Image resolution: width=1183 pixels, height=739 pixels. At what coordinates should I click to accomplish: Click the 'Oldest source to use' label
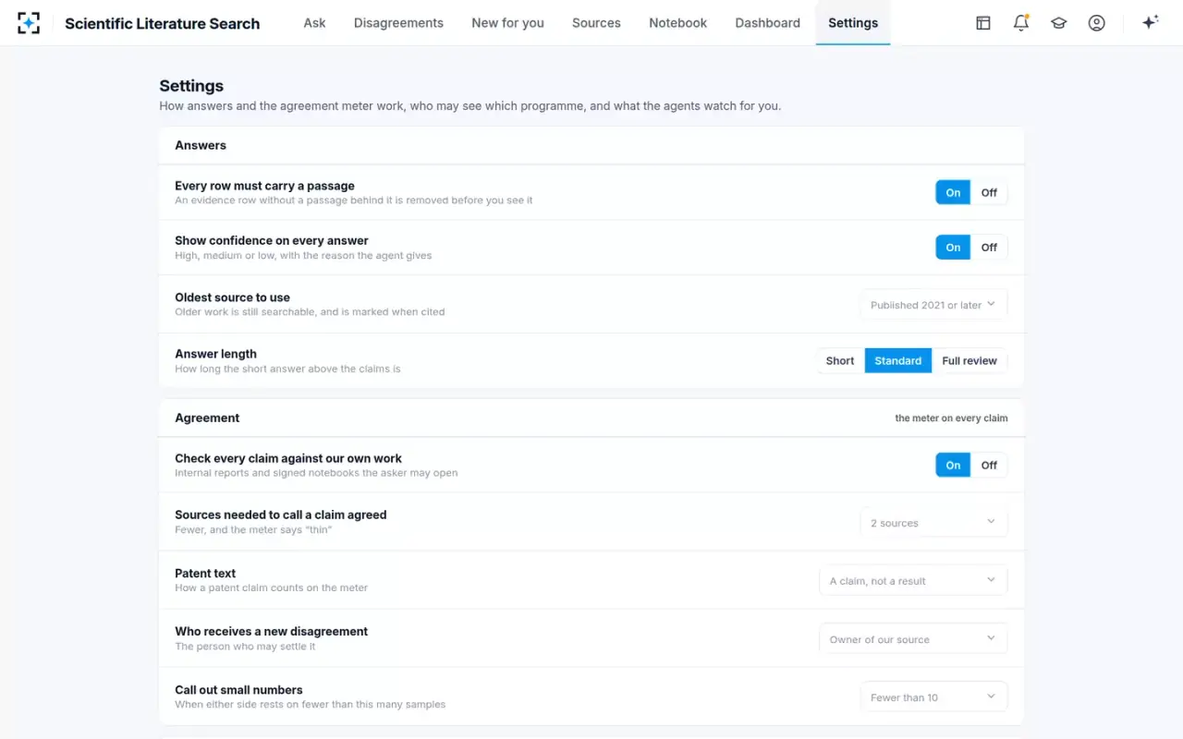point(232,297)
